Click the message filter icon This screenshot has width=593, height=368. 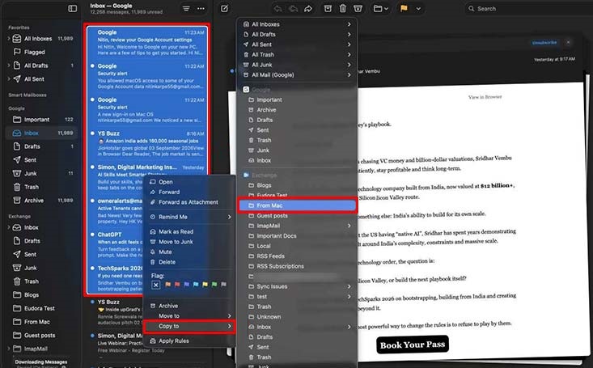pos(186,8)
